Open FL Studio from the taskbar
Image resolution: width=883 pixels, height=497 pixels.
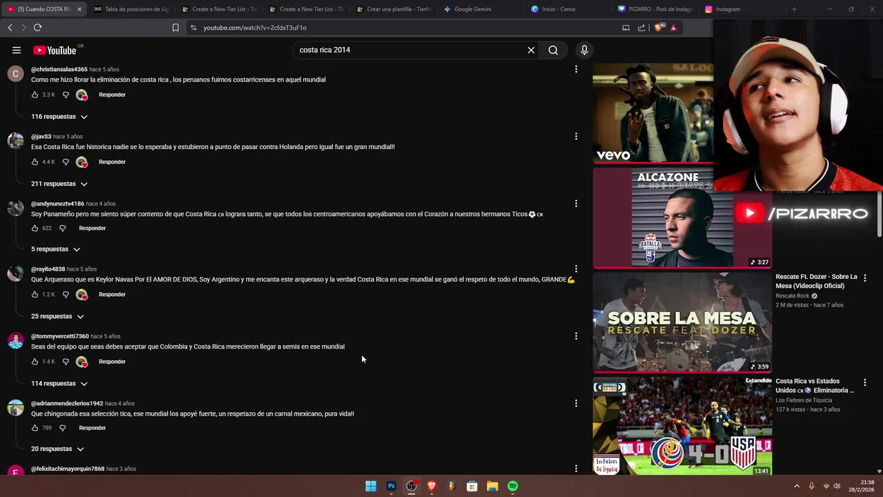click(452, 486)
